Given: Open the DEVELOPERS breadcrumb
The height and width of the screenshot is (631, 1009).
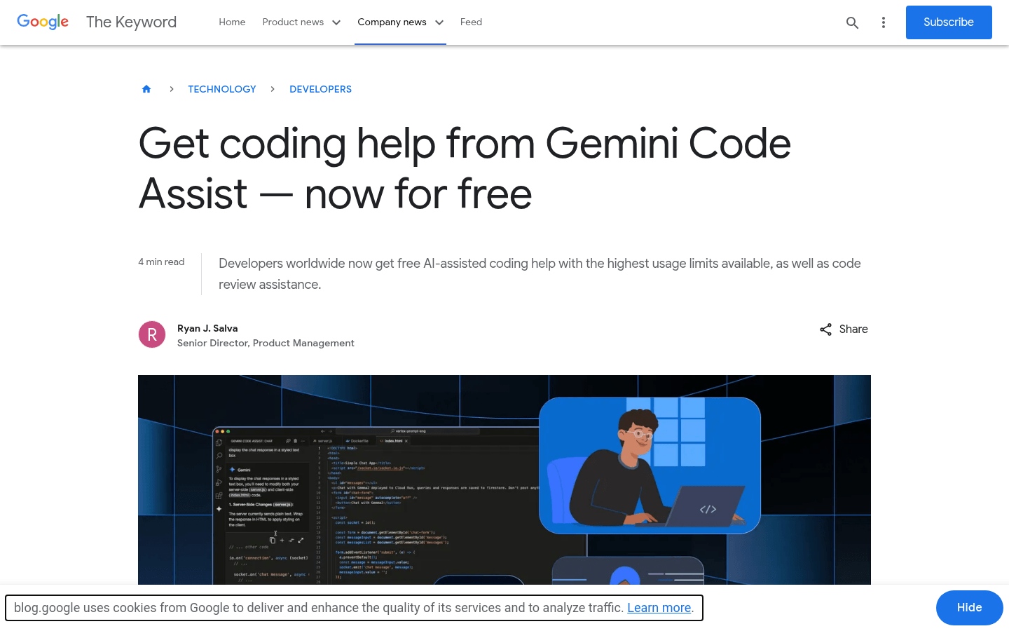Looking at the screenshot, I should point(320,89).
